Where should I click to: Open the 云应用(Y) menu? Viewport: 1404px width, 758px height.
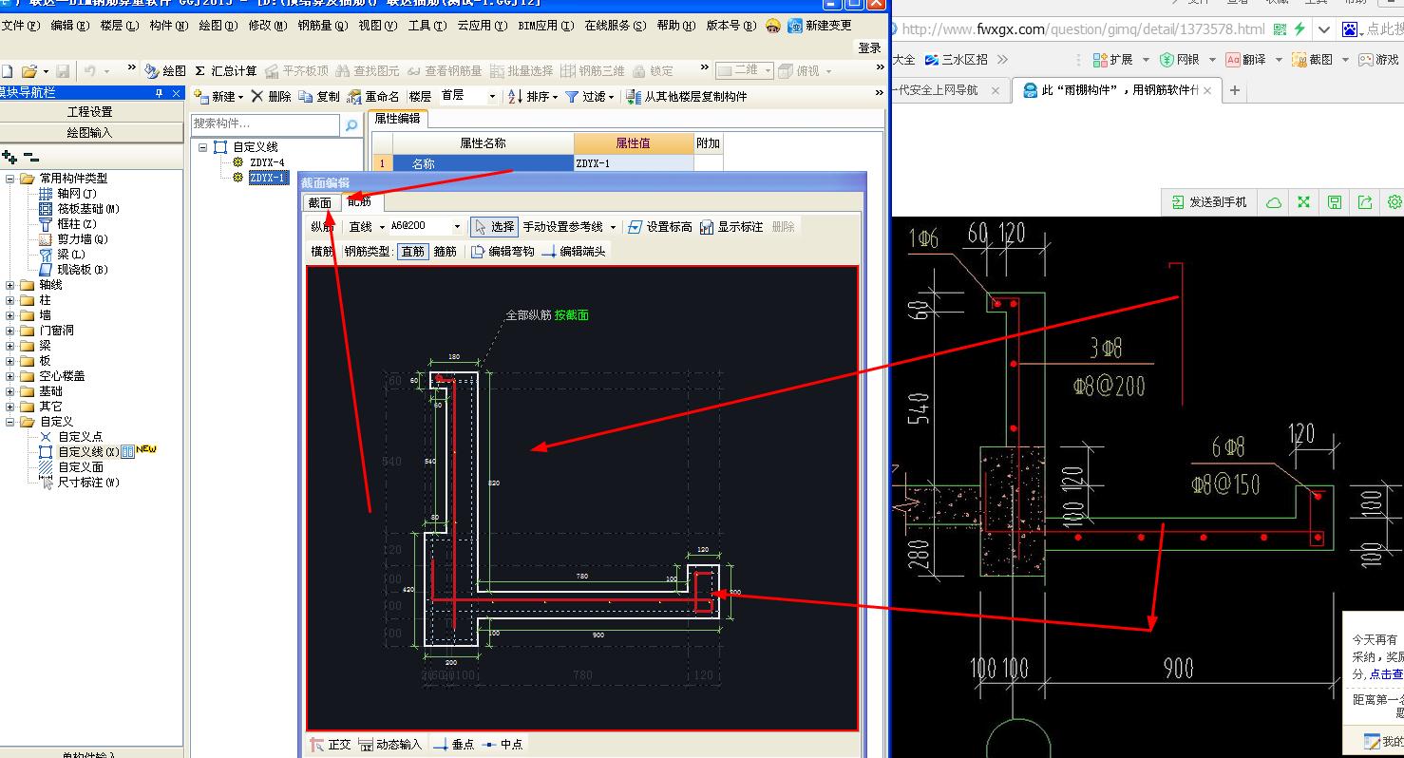[483, 26]
